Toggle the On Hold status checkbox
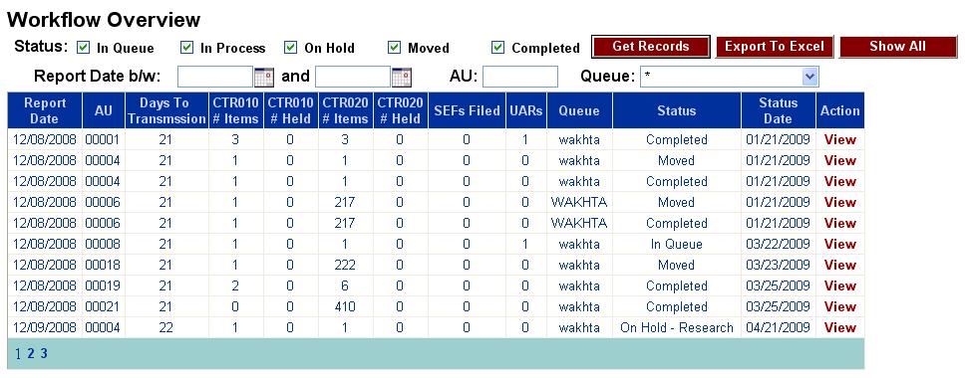Screen dimensions: 965x378 tap(290, 48)
